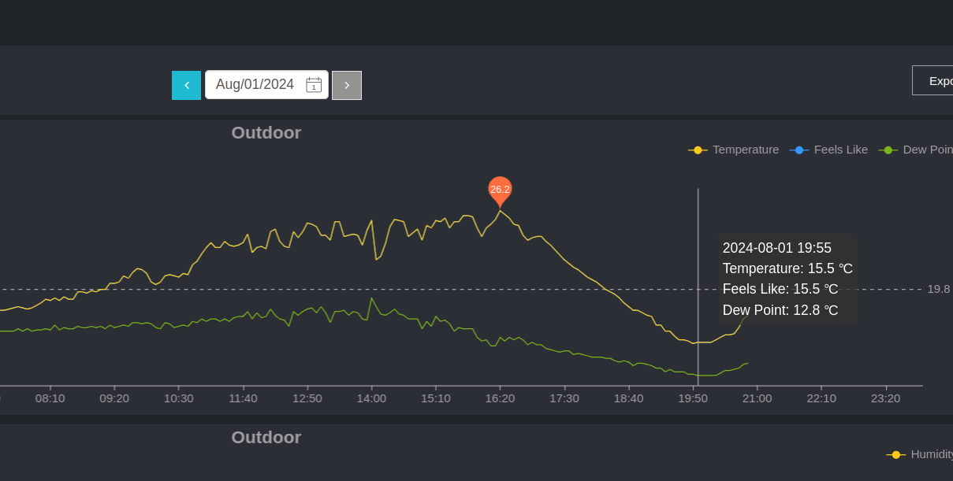Click the 19.8 average line label
953x481 pixels.
pos(938,289)
